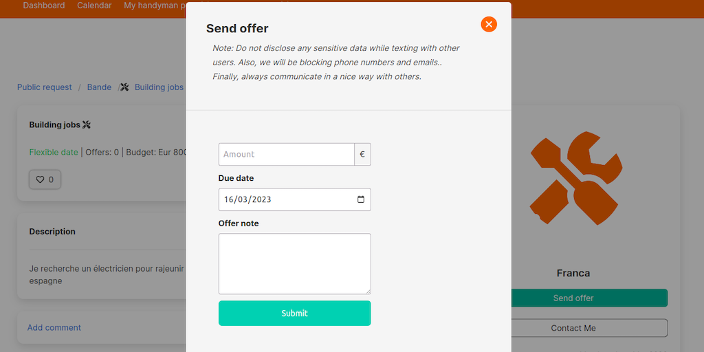Go to the Calendar menu item

point(94,5)
